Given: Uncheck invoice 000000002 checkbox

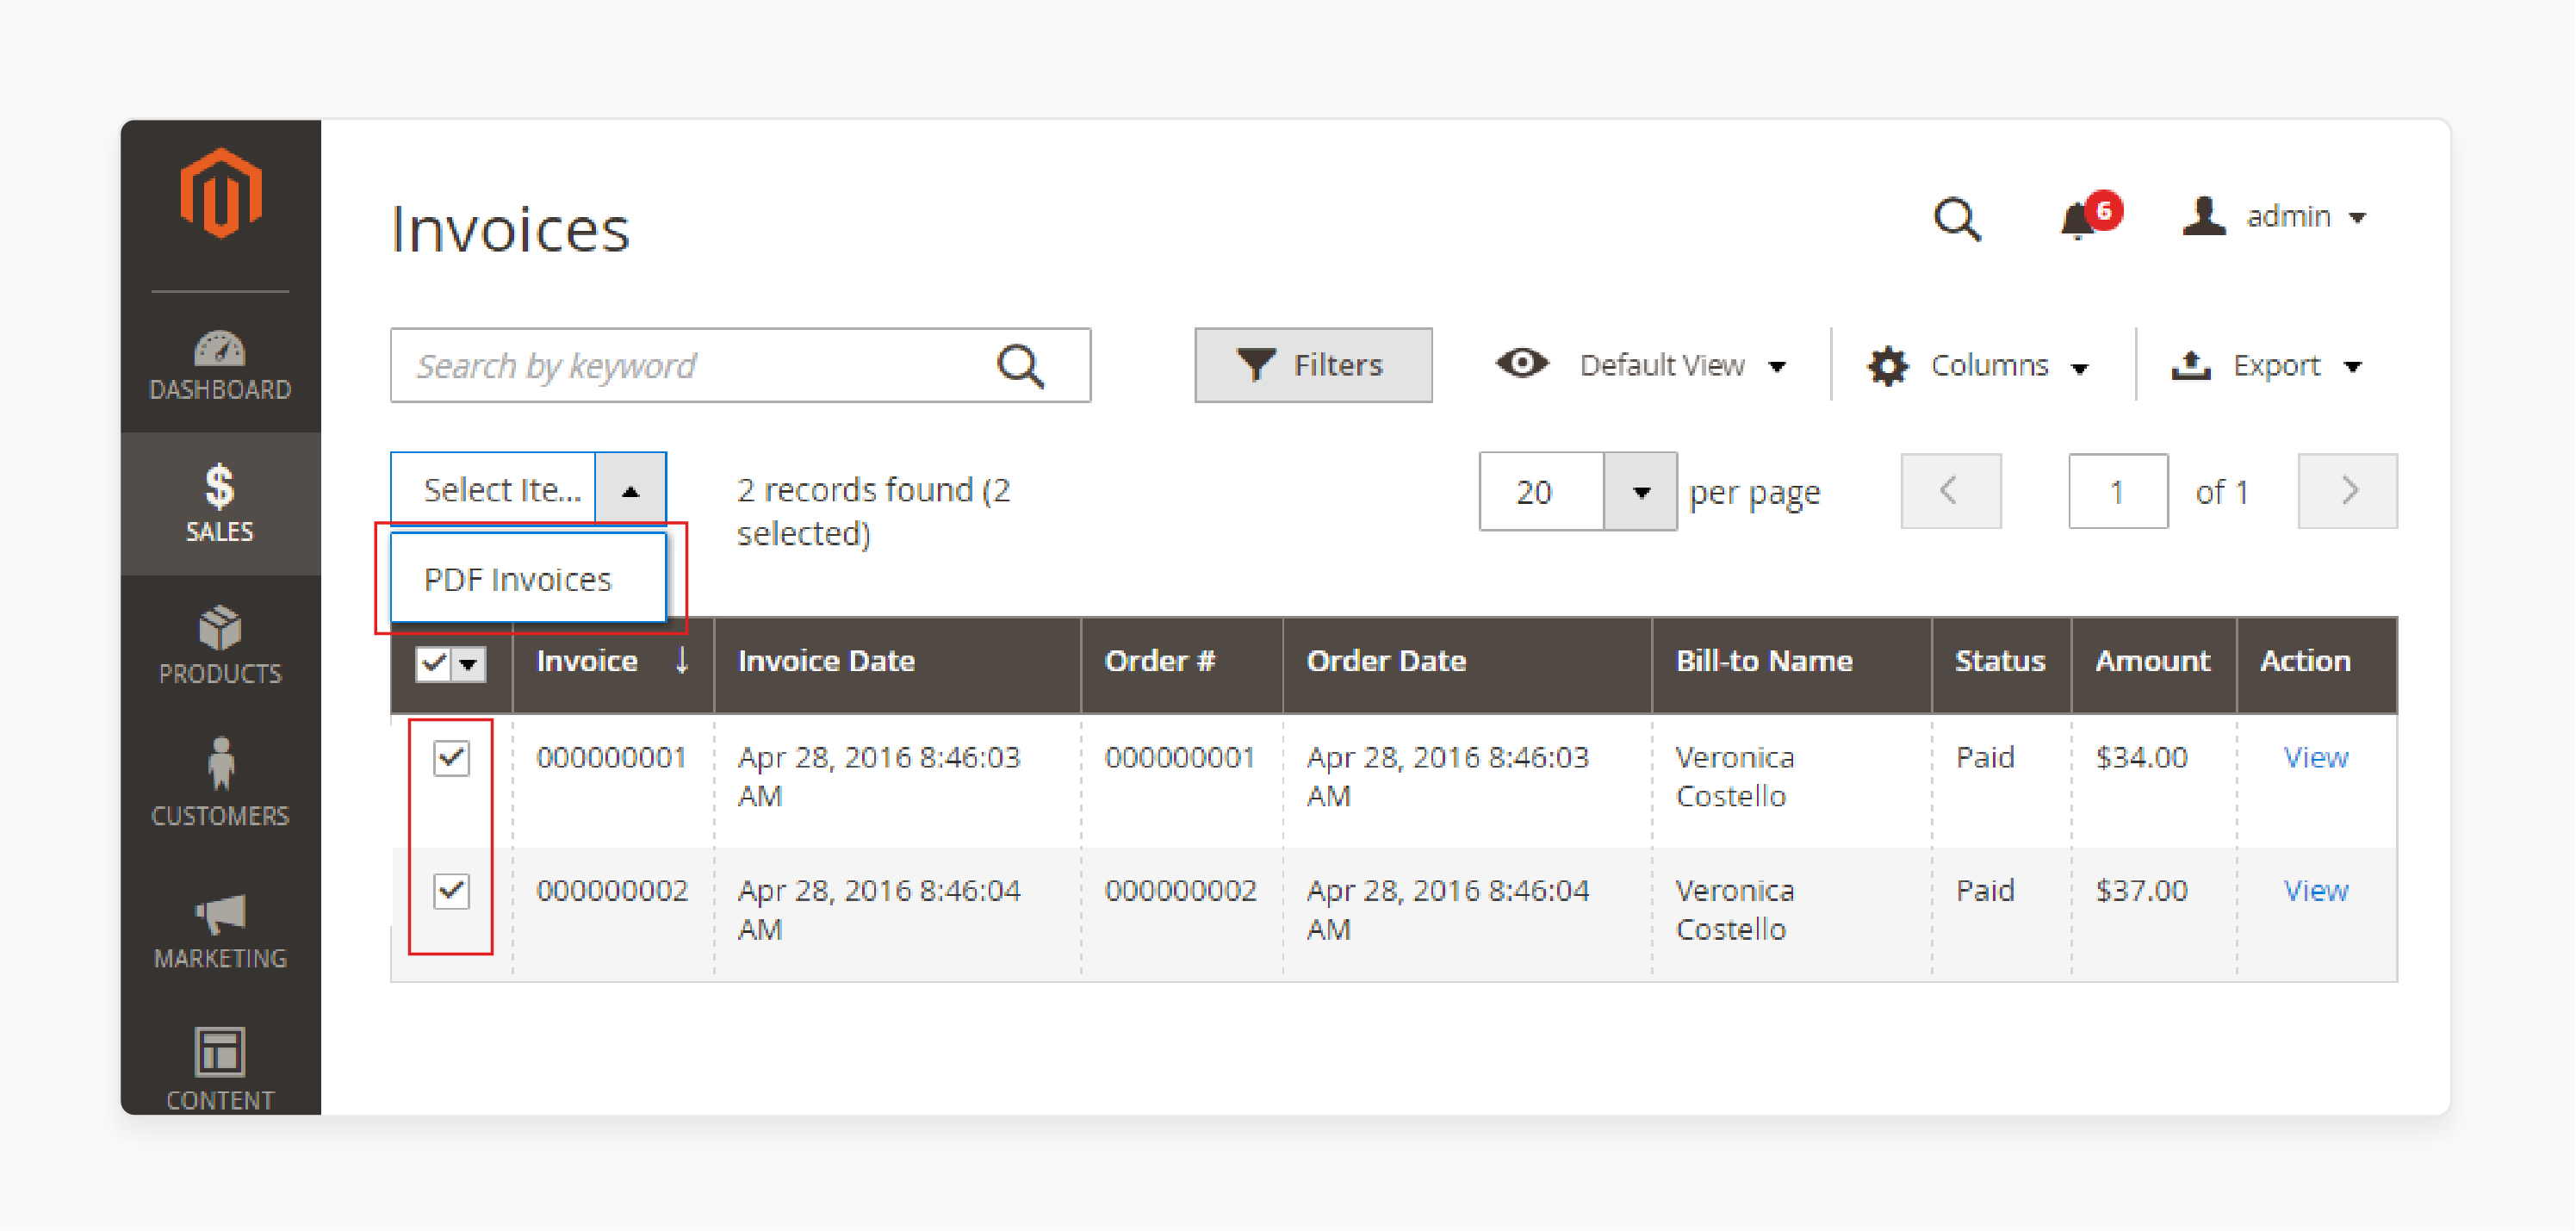Looking at the screenshot, I should pos(451,890).
